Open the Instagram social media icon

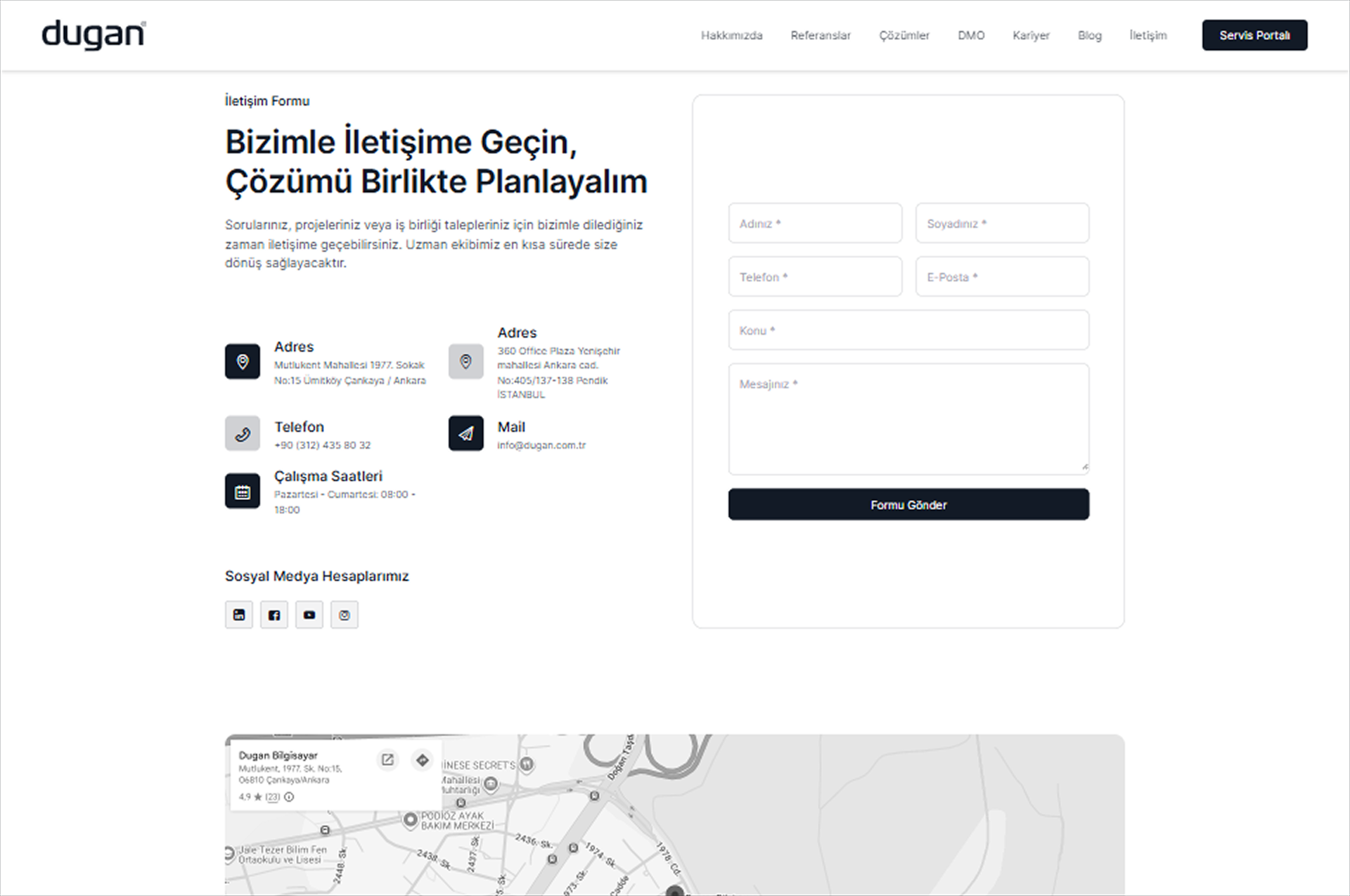tap(345, 615)
